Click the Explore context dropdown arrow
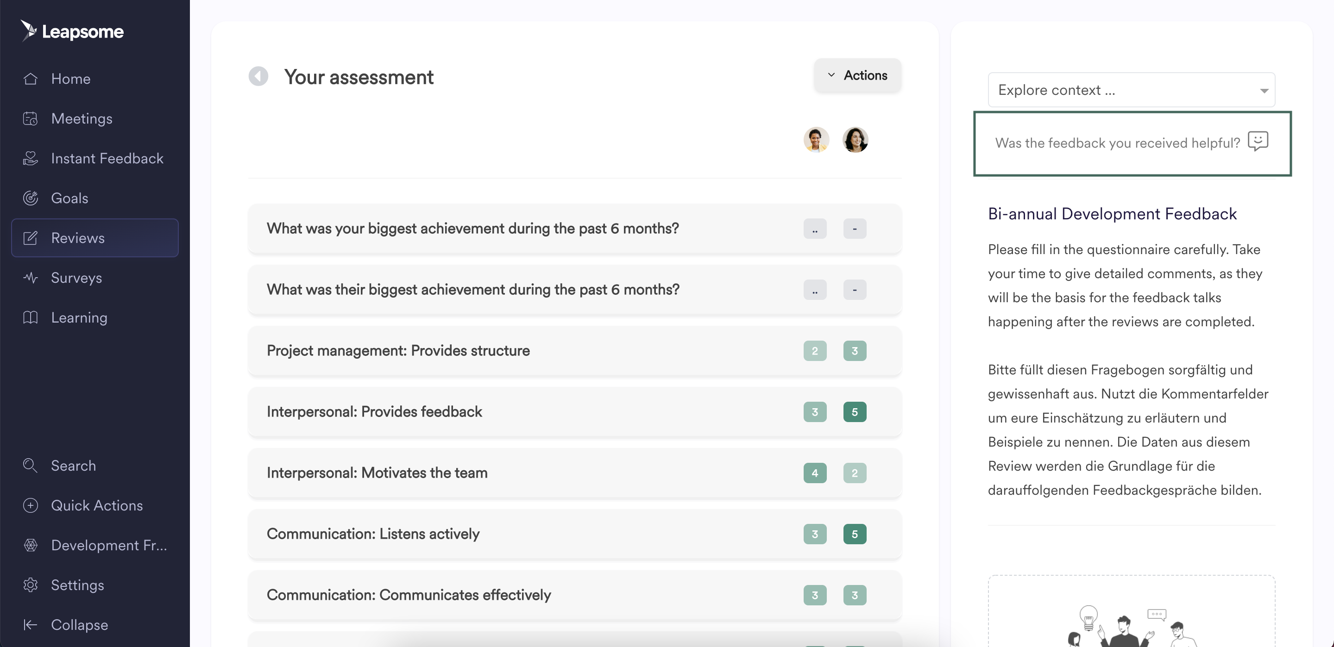 1264,91
